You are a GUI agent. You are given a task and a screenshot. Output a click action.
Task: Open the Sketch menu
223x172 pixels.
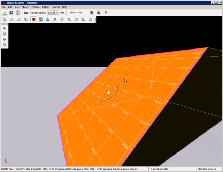[x=25, y=7]
